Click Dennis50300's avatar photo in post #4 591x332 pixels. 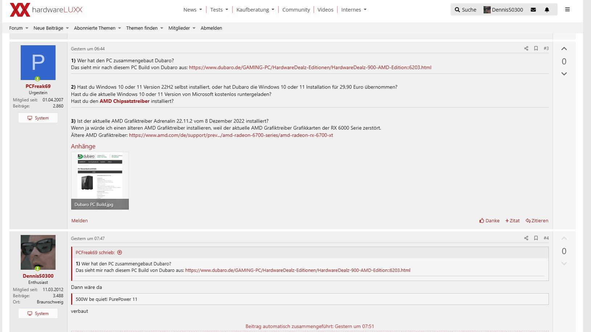38,252
